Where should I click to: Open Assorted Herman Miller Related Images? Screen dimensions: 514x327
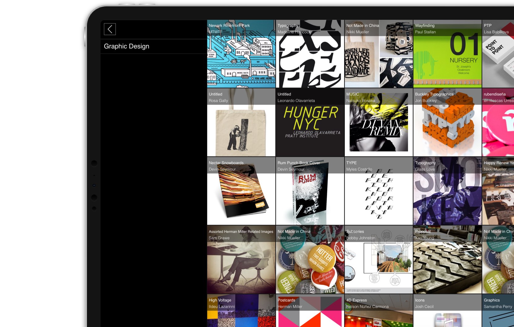tap(241, 260)
